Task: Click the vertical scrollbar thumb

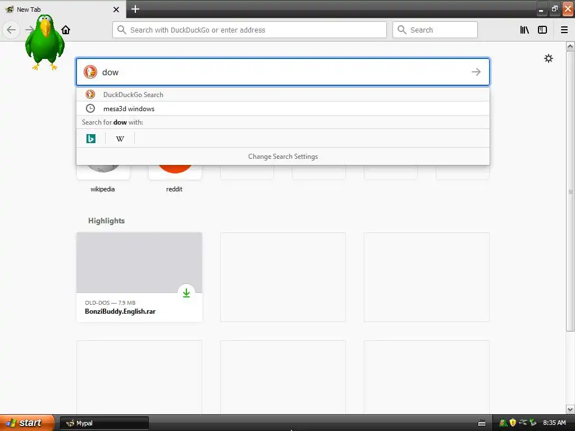Action: click(x=571, y=191)
